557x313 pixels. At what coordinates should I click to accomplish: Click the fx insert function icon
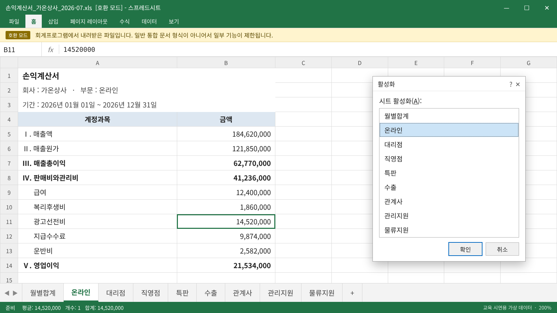coord(50,50)
